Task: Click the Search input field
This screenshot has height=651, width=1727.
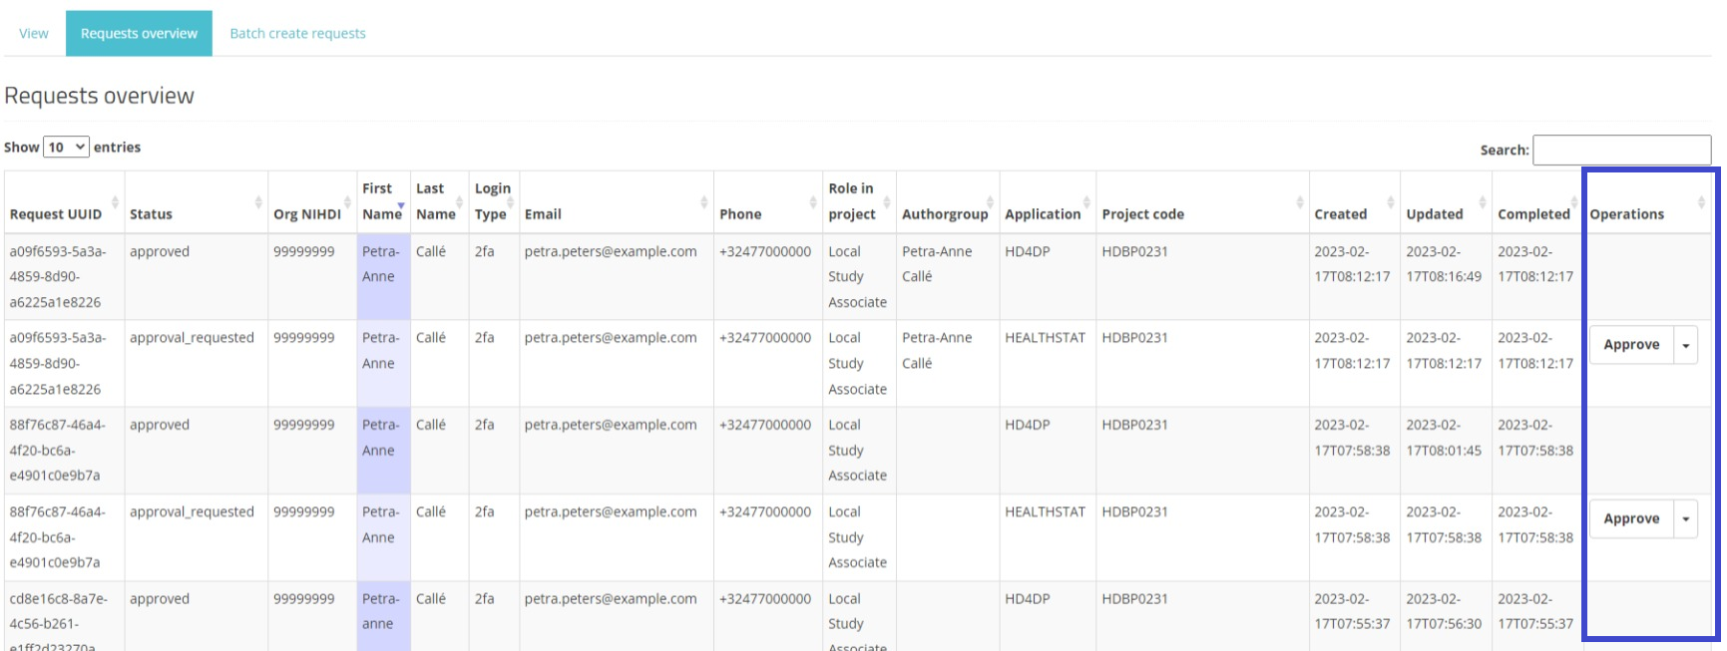Action: coord(1621,150)
